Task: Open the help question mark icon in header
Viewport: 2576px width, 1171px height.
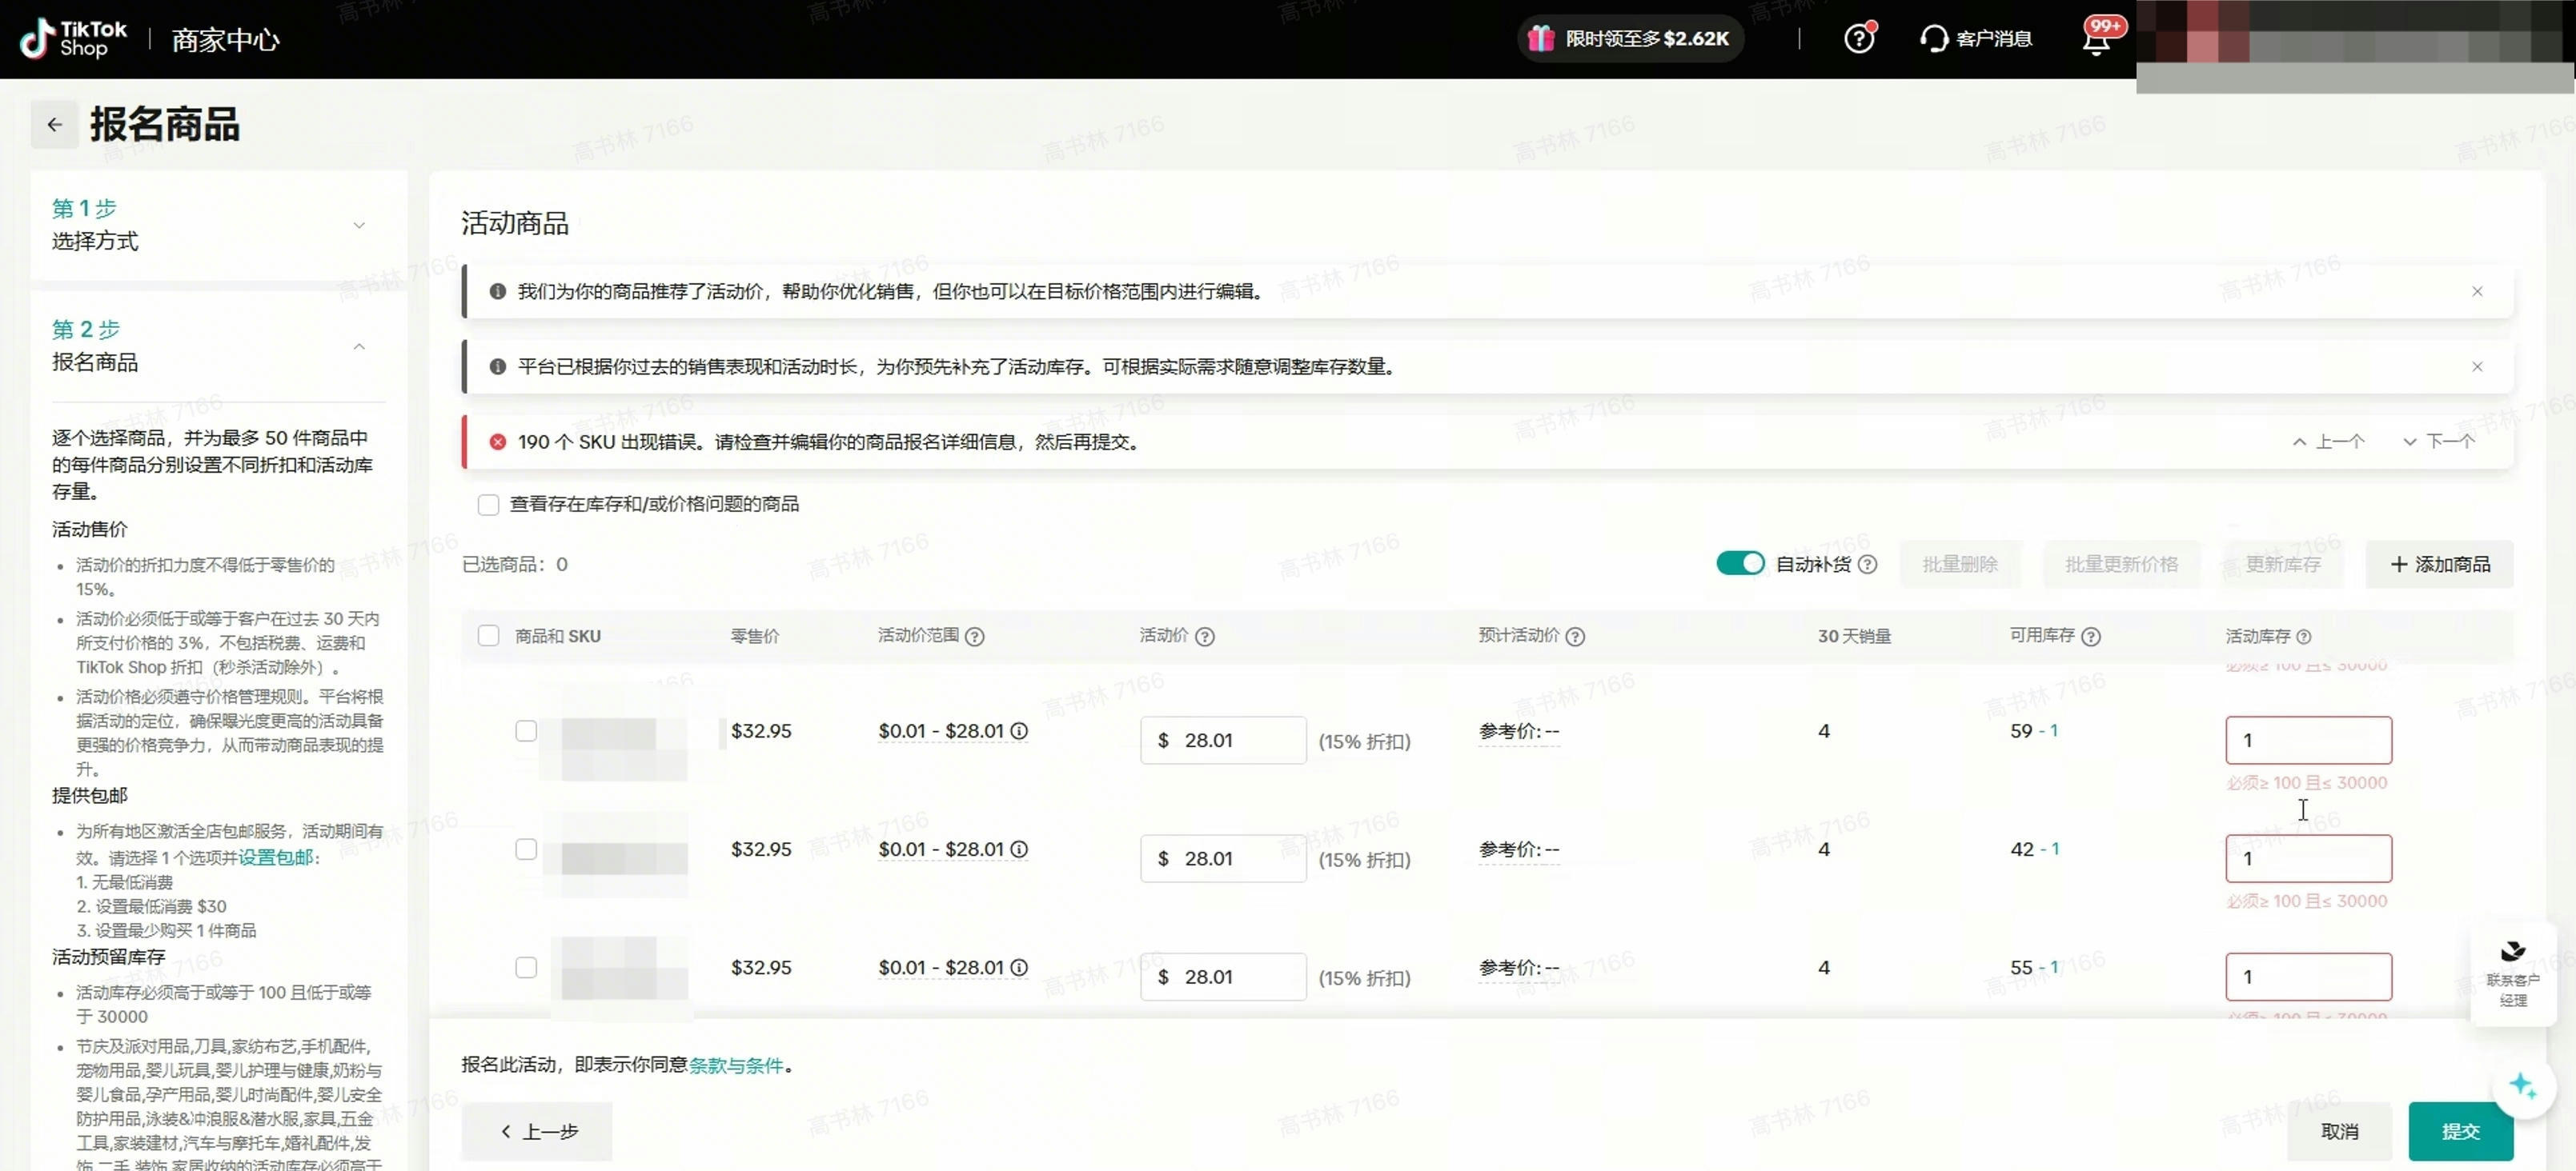Action: (x=1858, y=39)
